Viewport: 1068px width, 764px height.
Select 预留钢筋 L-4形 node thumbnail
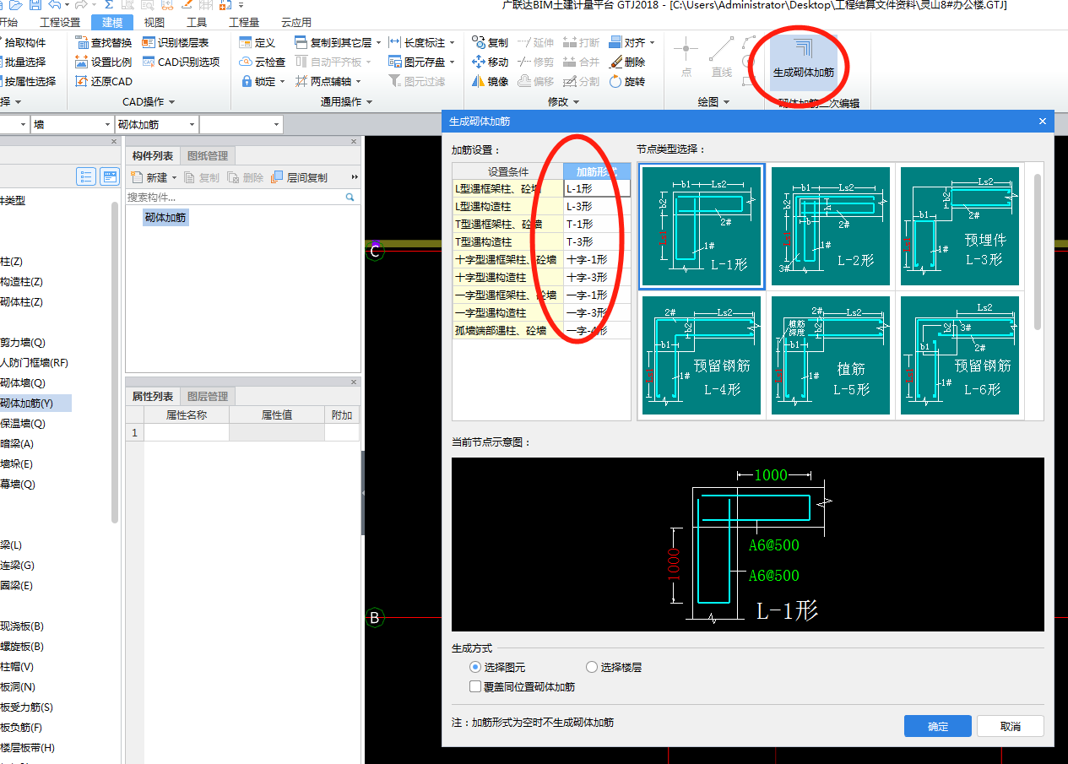[x=702, y=355]
